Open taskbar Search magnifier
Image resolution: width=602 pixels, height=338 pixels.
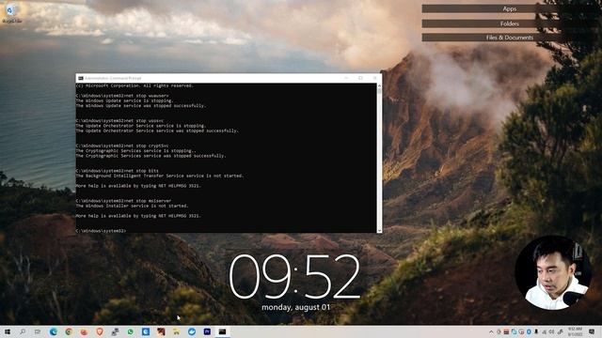coord(23,331)
